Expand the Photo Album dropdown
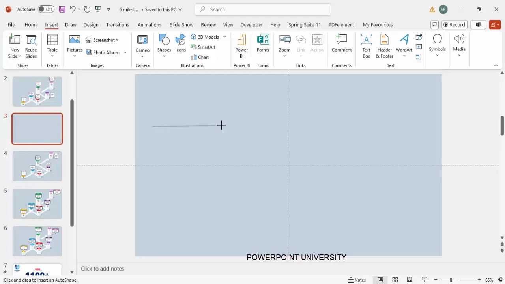Viewport: 505px width, 284px height. coord(125,52)
